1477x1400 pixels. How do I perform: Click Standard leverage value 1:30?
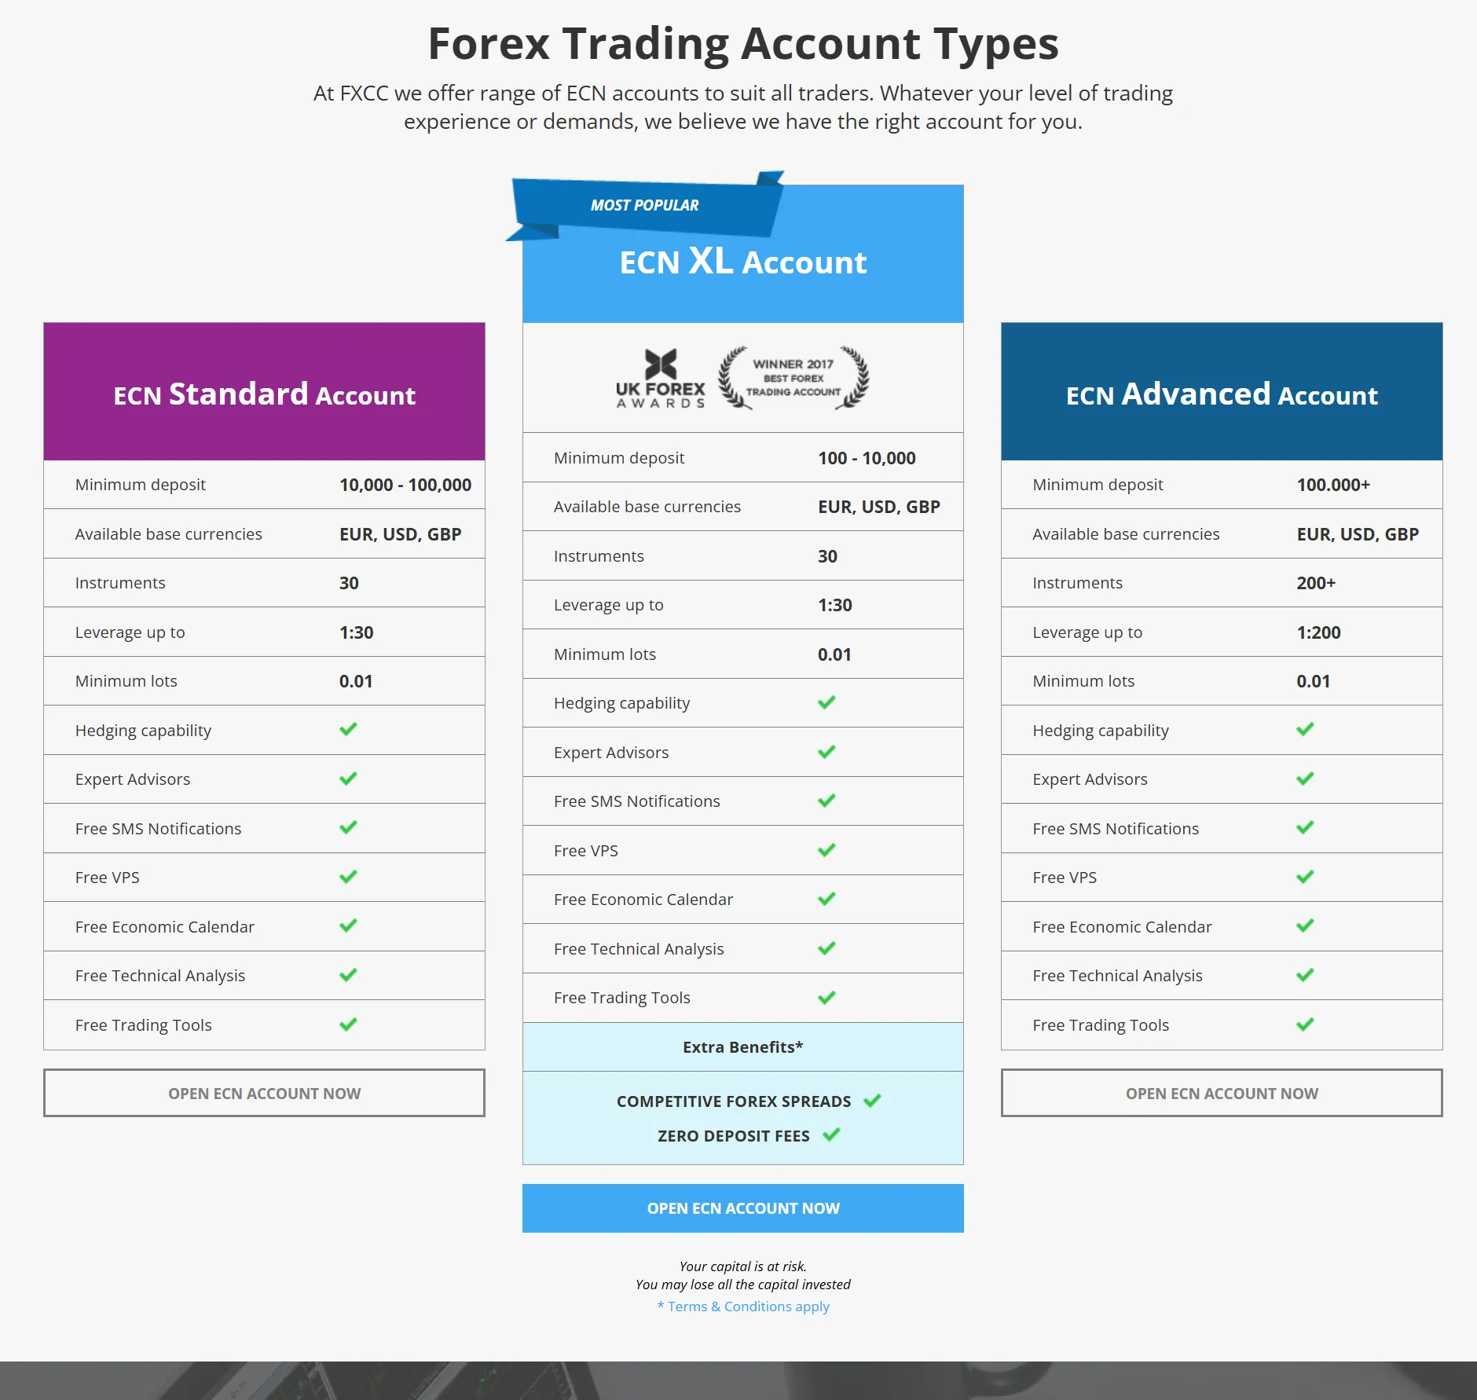(x=357, y=632)
